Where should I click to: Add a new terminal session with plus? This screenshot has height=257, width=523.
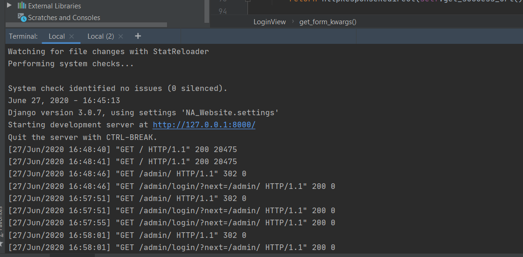click(138, 36)
